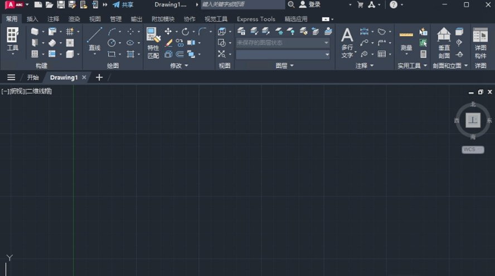This screenshot has width=495, height=276.
Task: Click the 多行文字 (Multiline Text) tool
Action: tap(347, 42)
